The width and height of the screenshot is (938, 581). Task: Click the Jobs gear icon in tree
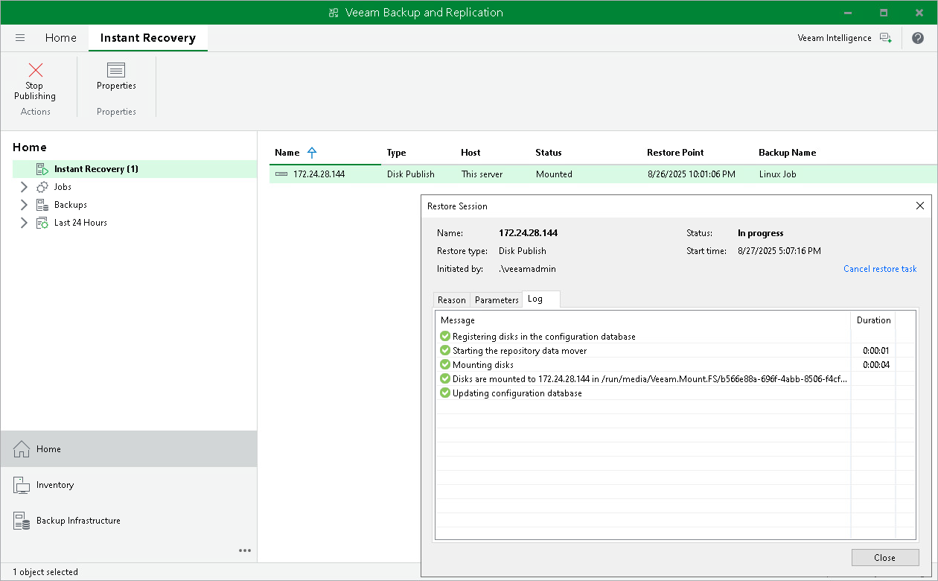pyautogui.click(x=42, y=187)
